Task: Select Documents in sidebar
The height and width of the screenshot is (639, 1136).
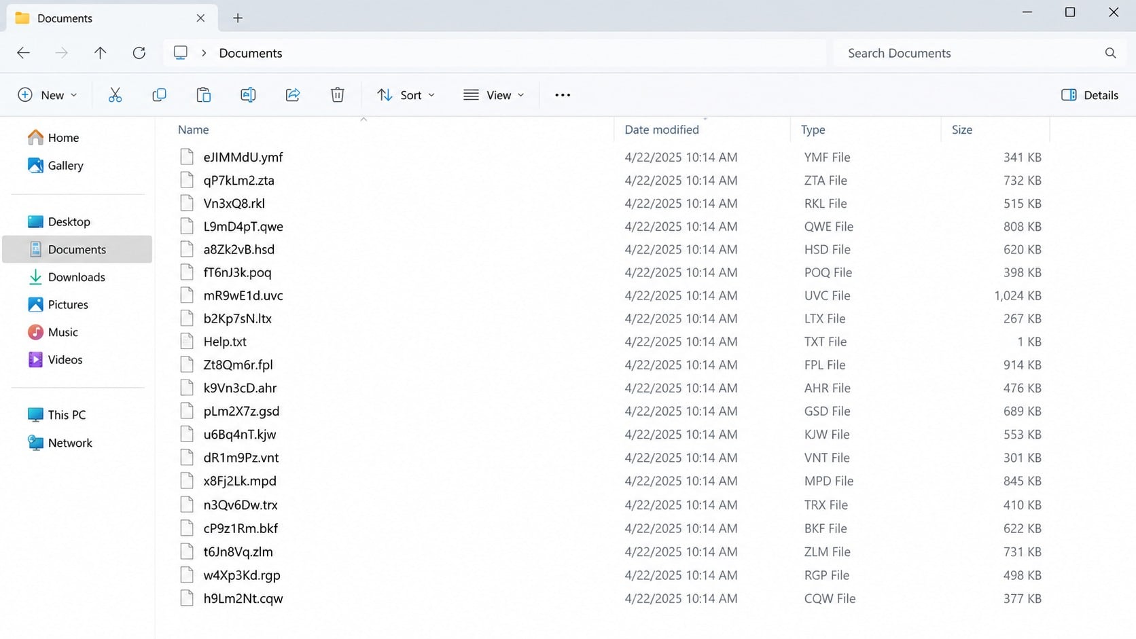Action: pyautogui.click(x=77, y=249)
